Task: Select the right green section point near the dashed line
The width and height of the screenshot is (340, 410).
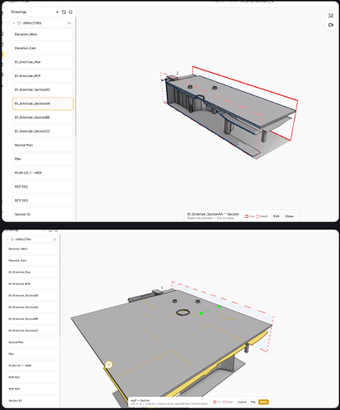Action: pyautogui.click(x=218, y=307)
